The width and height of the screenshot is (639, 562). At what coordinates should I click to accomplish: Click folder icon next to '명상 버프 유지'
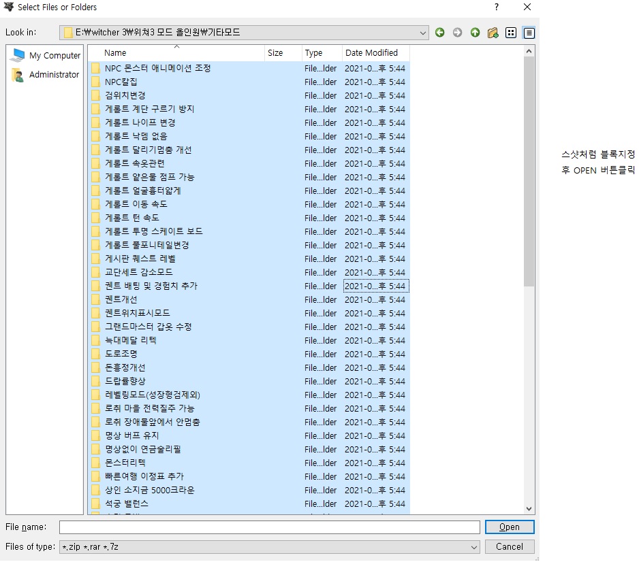point(96,436)
